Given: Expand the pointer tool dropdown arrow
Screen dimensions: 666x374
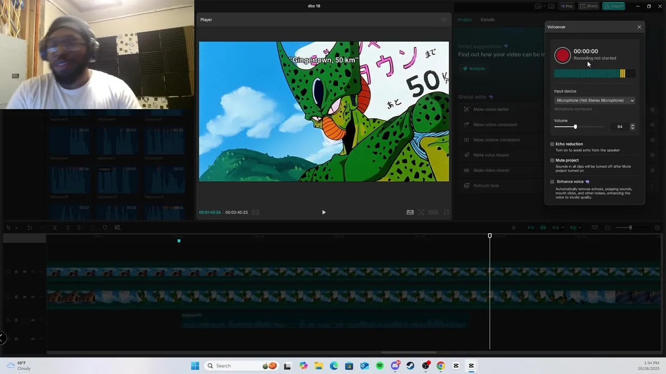Looking at the screenshot, I should 16,228.
